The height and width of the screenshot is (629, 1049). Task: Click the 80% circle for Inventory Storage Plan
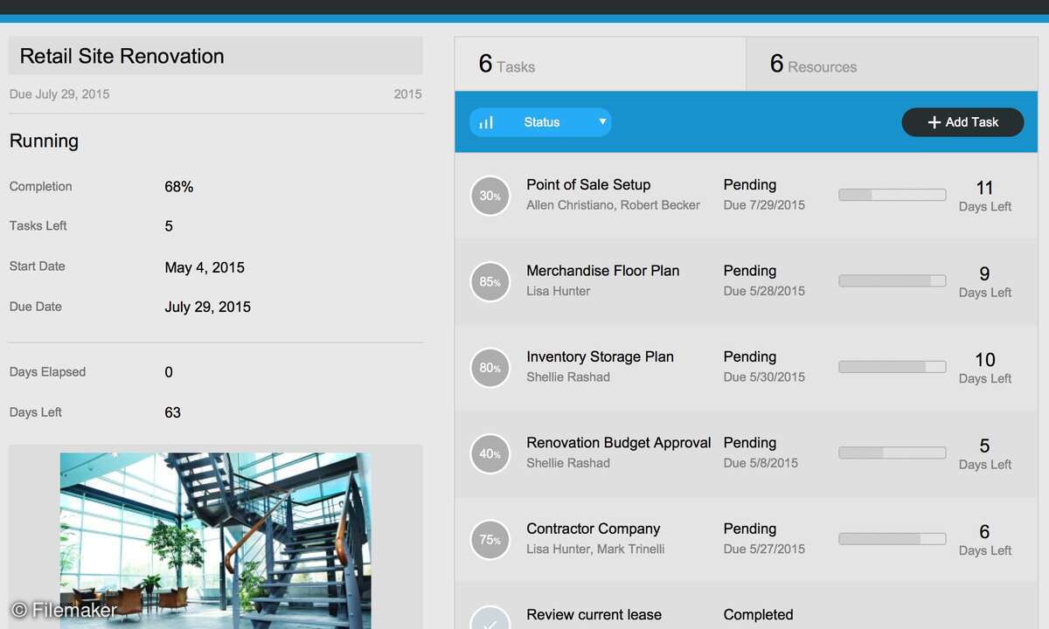[x=490, y=368]
